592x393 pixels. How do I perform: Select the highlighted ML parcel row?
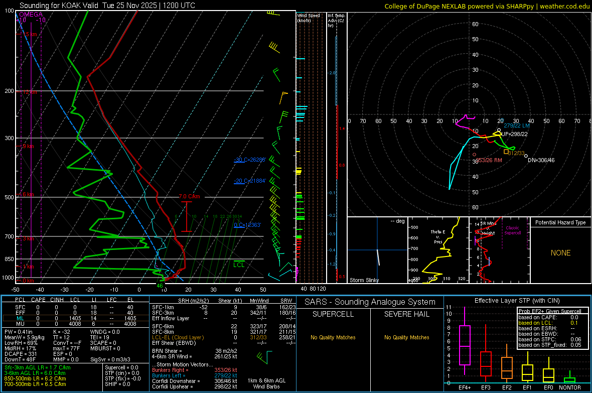[x=75, y=319]
